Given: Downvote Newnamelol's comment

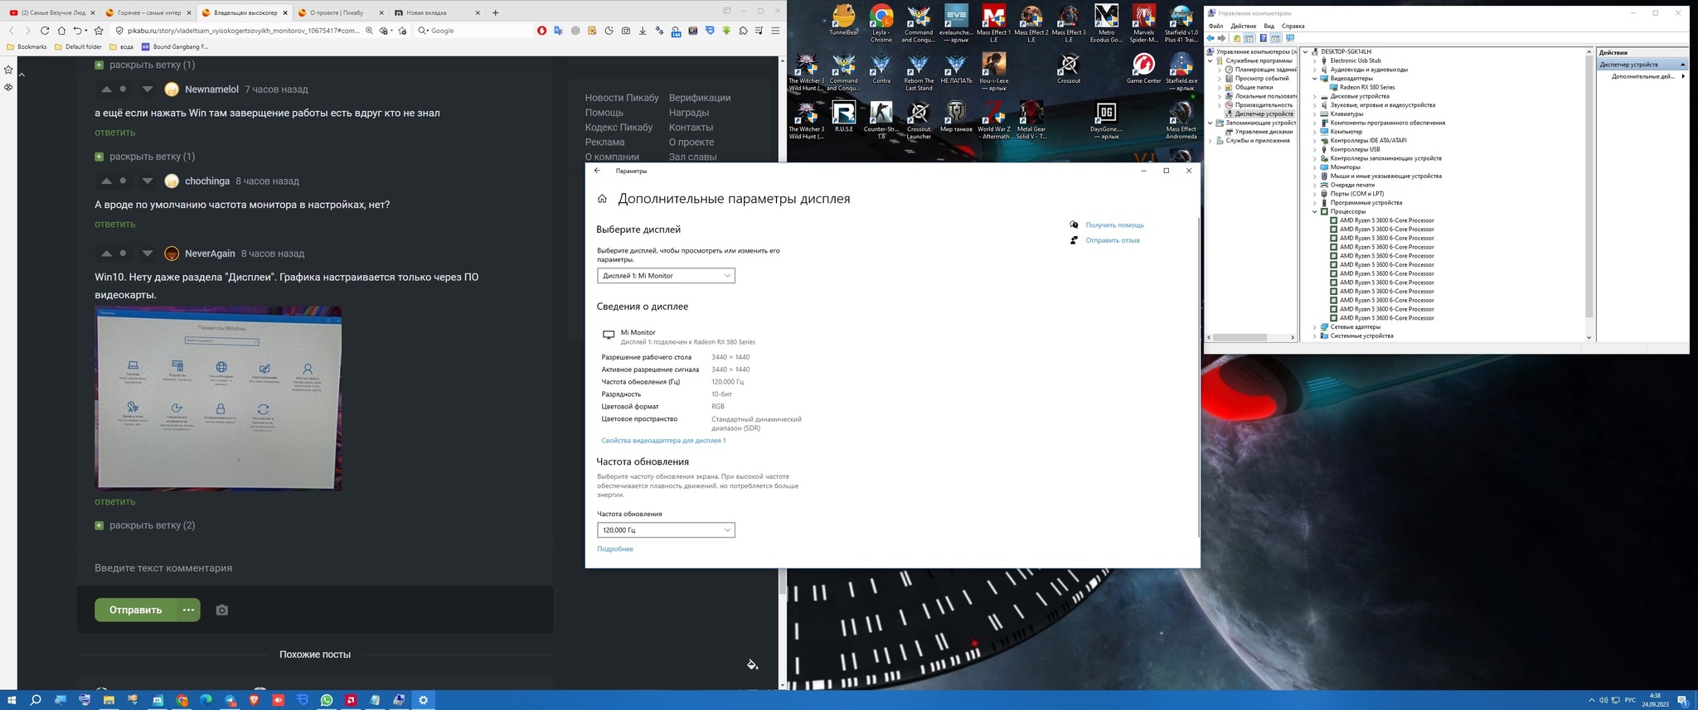Looking at the screenshot, I should pos(147,89).
